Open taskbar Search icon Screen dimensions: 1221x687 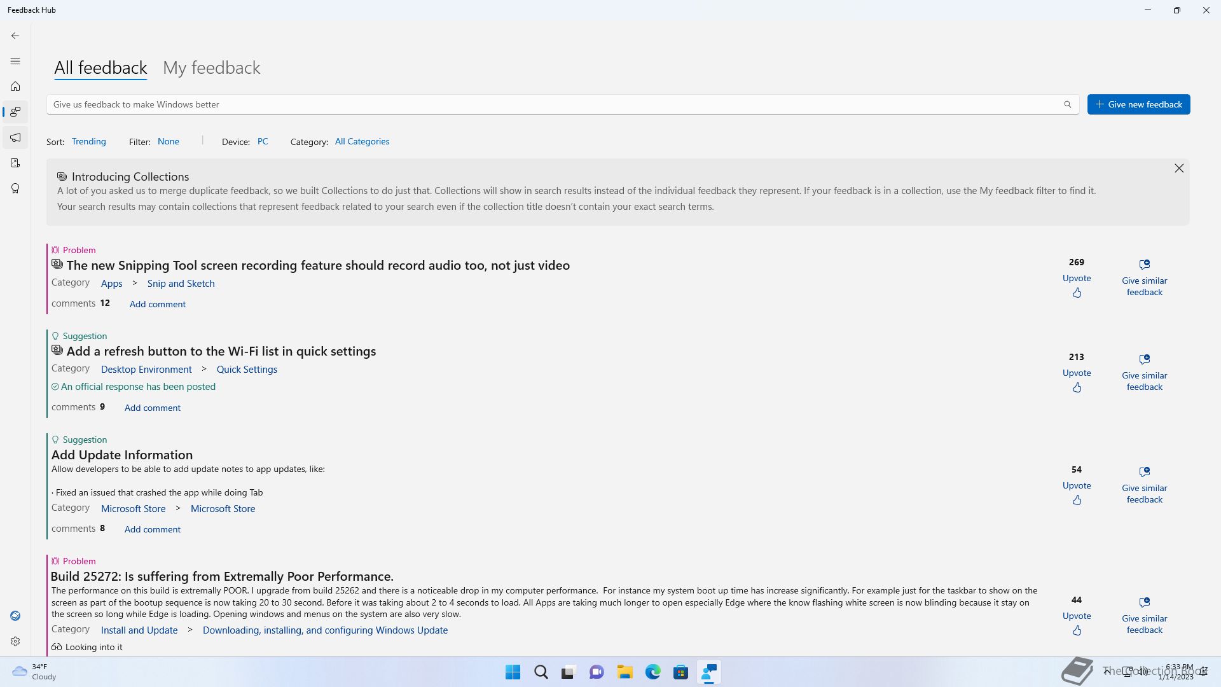click(x=541, y=672)
